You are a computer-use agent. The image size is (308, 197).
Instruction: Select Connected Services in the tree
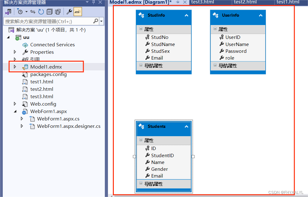click(53, 45)
